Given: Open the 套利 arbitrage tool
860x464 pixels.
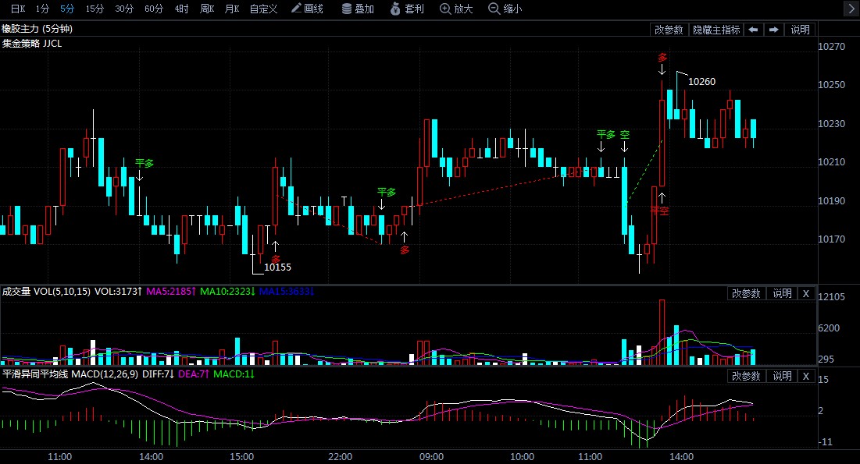Looking at the screenshot, I should coord(407,9).
